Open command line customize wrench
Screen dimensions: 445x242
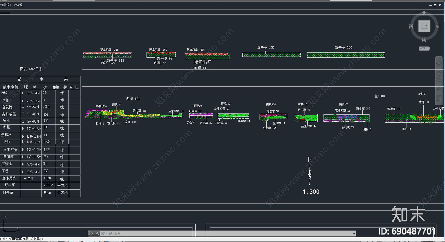pyautogui.click(x=97, y=233)
